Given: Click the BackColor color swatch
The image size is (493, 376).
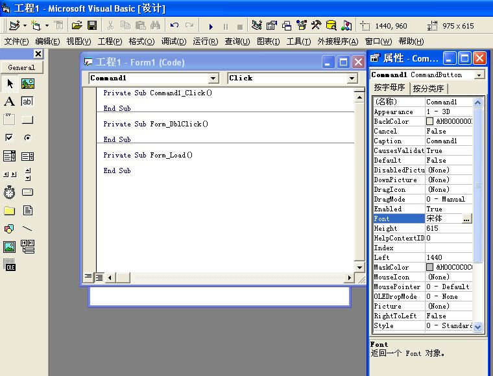Looking at the screenshot, I should coord(429,121).
